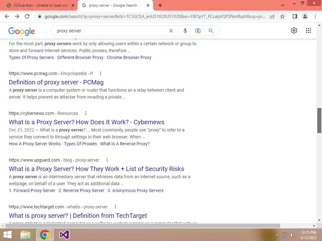The width and height of the screenshot is (322, 241).
Task: View site information via the lock icon
Action: [40, 16]
